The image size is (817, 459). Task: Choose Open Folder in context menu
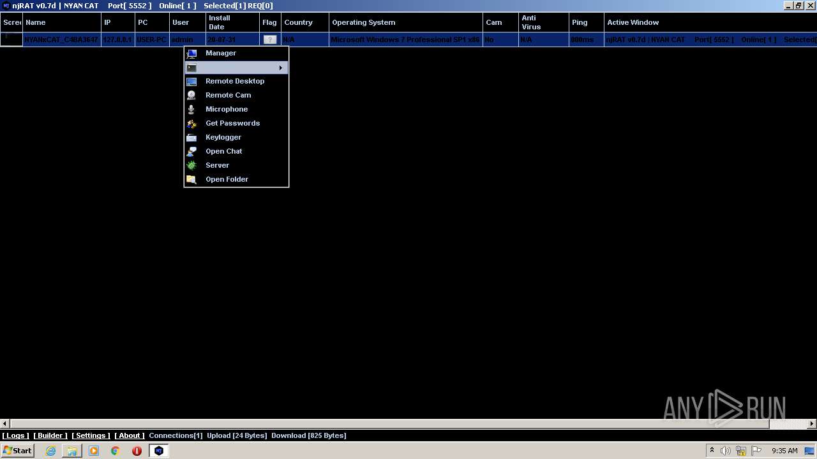click(236, 180)
